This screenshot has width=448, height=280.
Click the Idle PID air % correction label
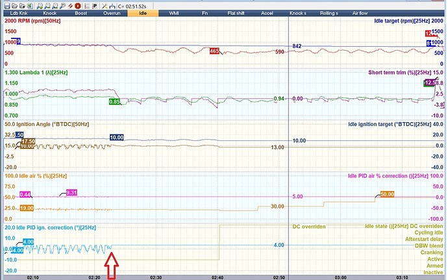[388, 176]
